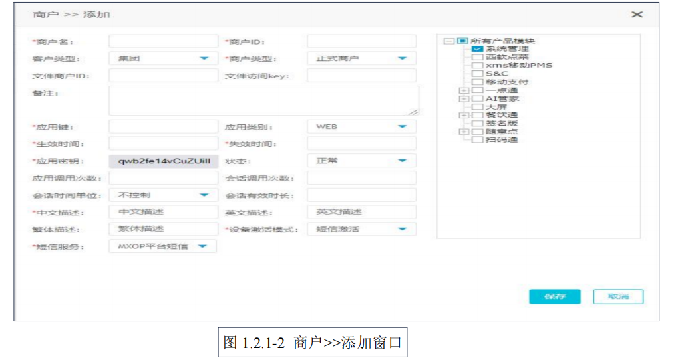Image resolution: width=678 pixels, height=360 pixels.
Task: Click the 商户名 input field
Action: click(164, 41)
